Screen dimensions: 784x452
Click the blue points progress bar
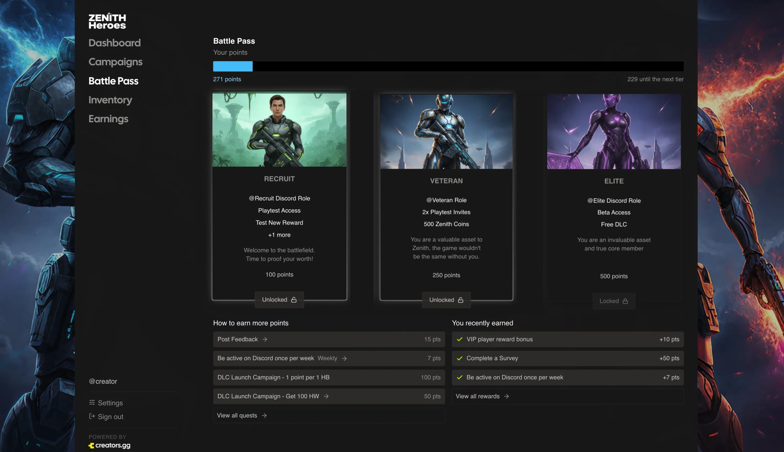point(233,66)
